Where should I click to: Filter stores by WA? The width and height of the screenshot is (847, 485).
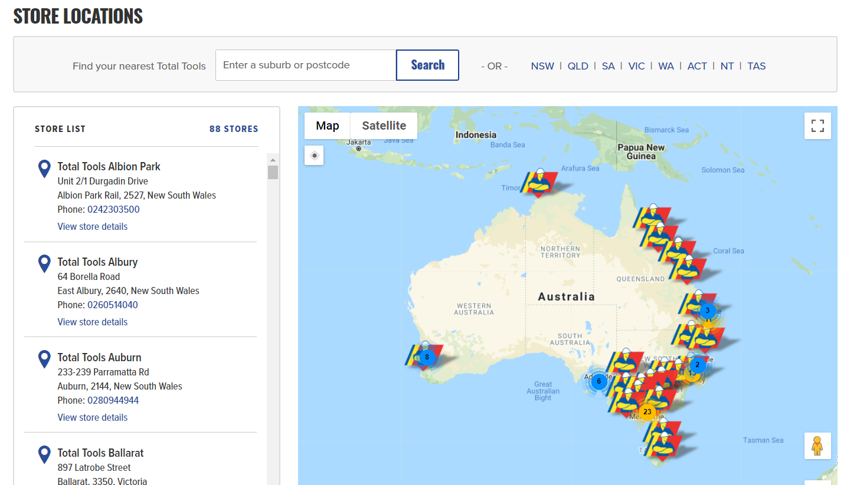(666, 66)
